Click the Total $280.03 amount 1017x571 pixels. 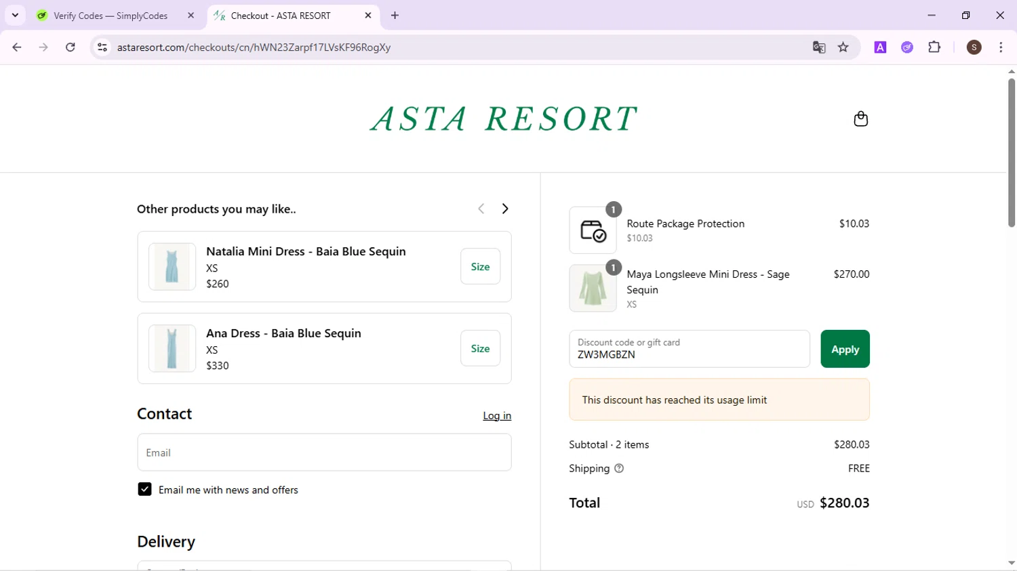(844, 503)
